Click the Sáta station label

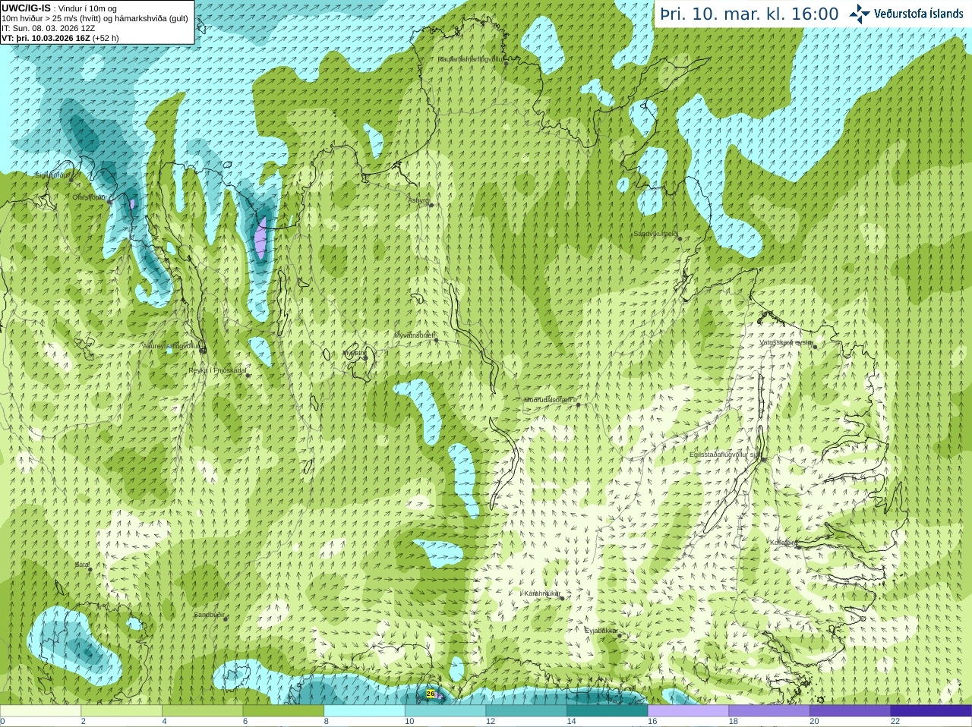pyautogui.click(x=82, y=565)
